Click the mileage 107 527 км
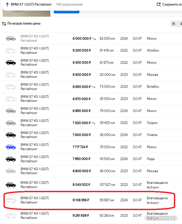This screenshot has width=182, height=224. 107,185
